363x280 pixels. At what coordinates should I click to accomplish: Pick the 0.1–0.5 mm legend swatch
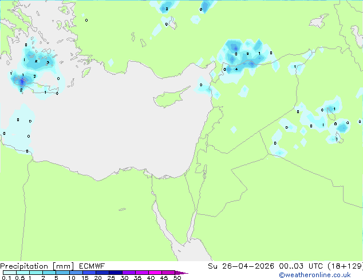10,273
